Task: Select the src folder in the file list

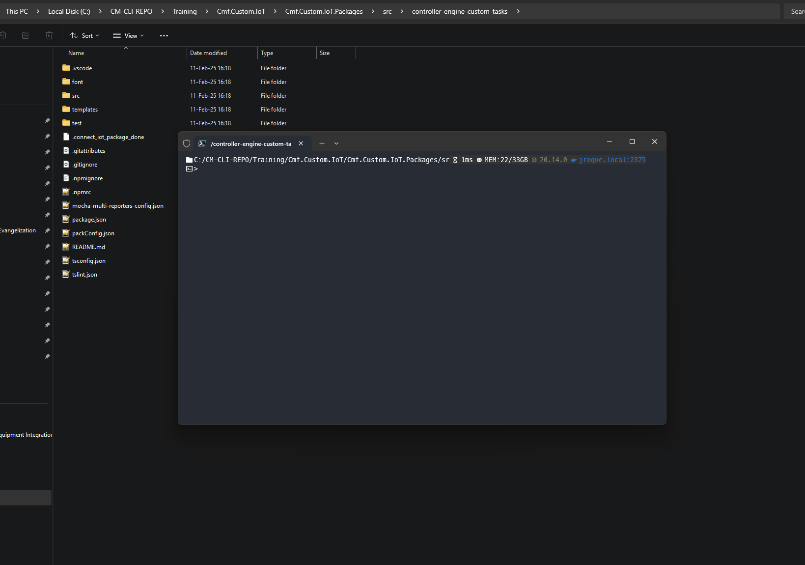Action: (x=75, y=96)
